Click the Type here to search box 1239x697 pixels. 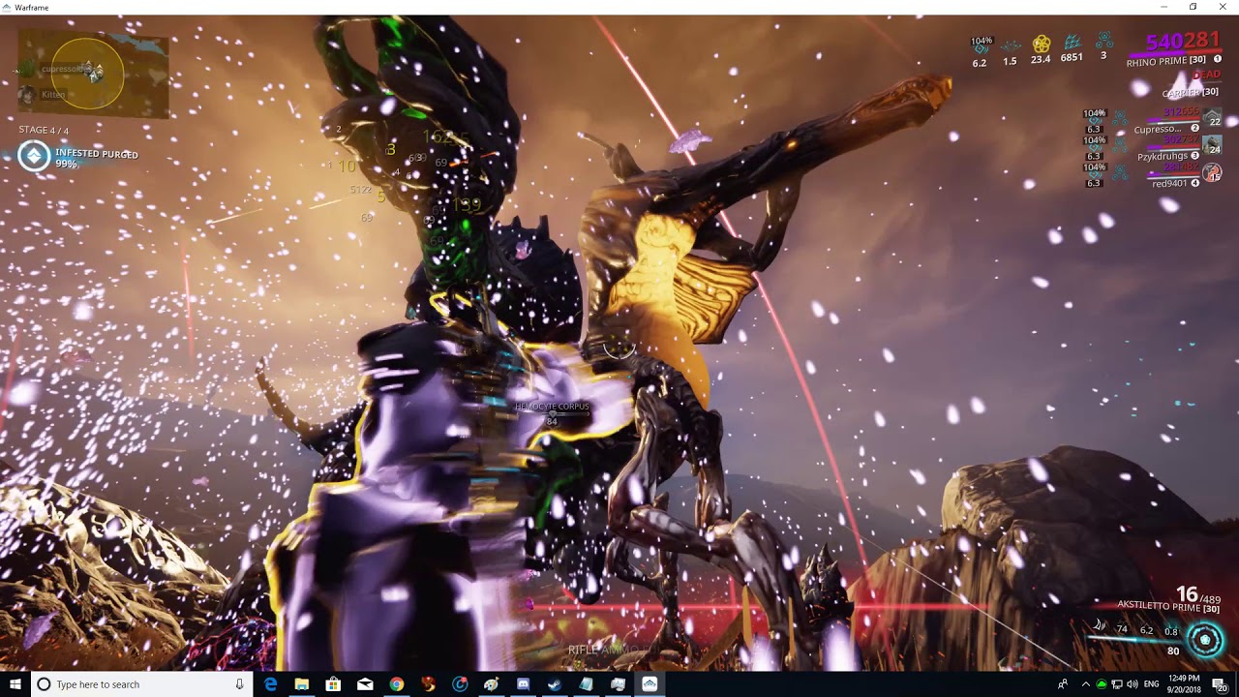coord(142,684)
